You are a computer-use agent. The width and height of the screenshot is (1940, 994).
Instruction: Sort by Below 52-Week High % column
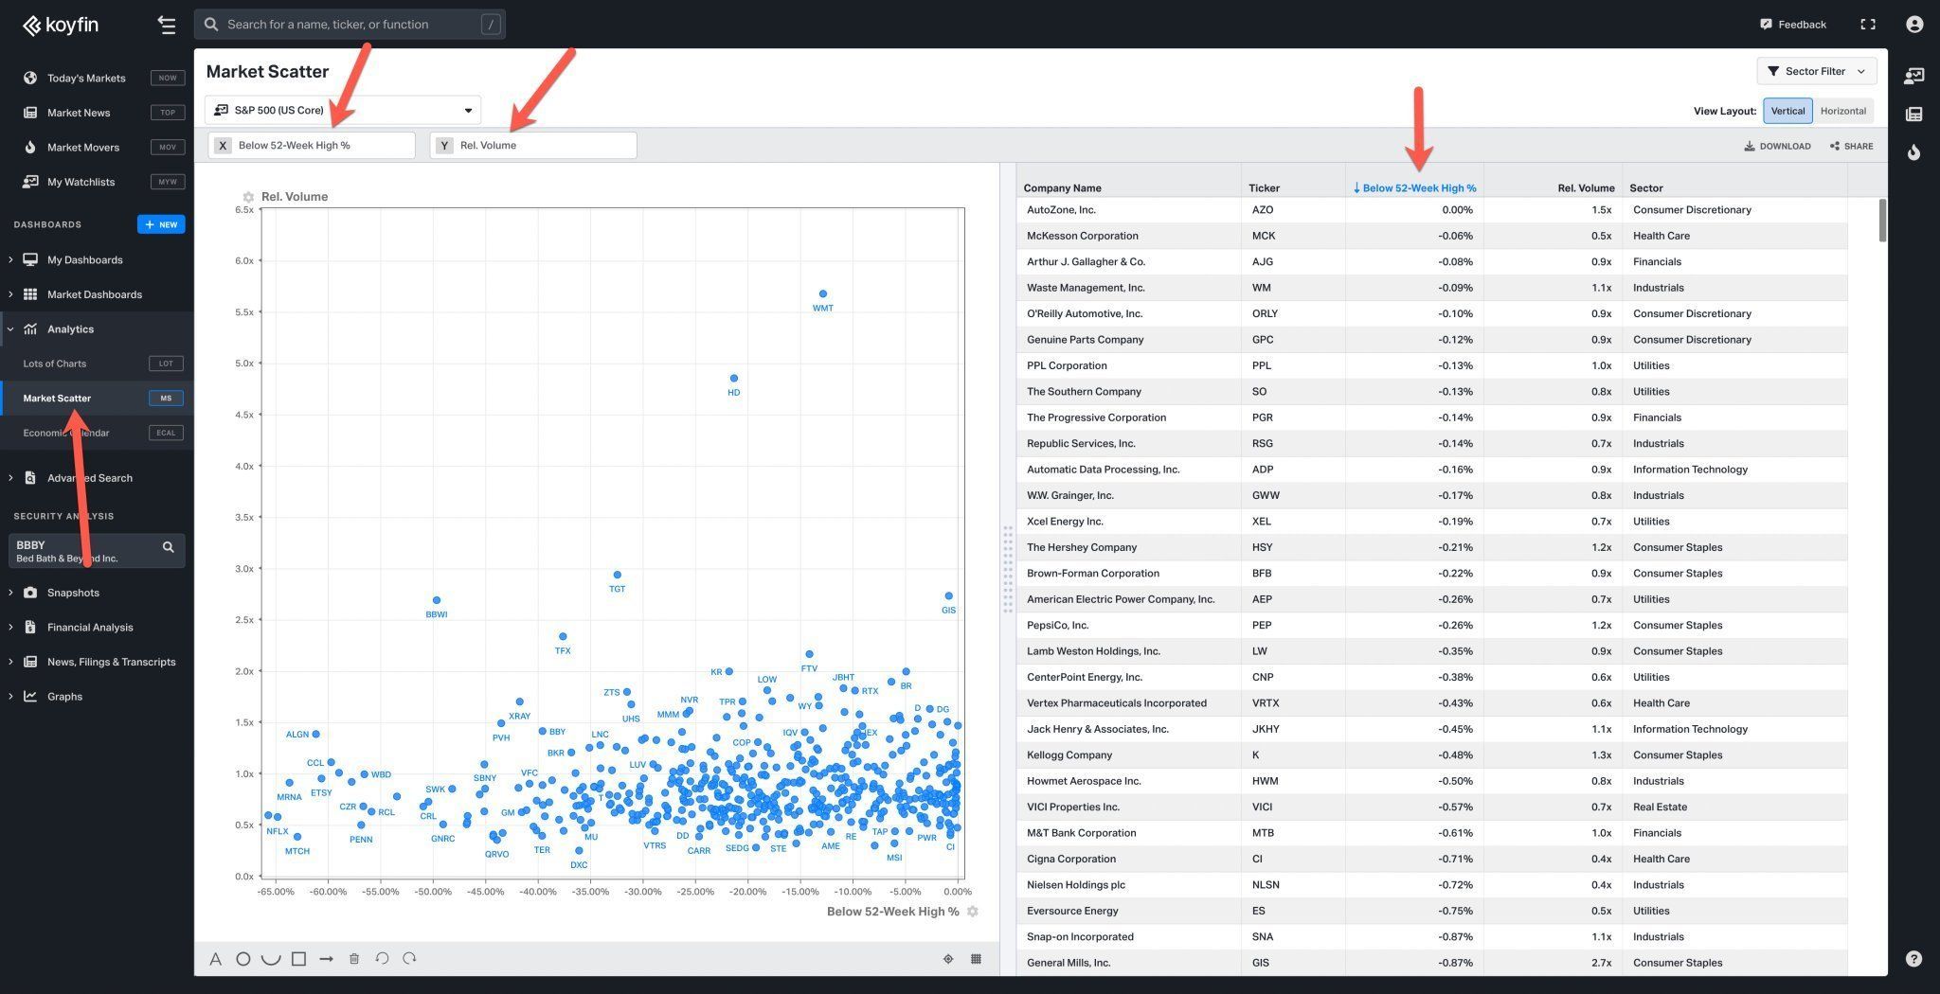tap(1414, 187)
